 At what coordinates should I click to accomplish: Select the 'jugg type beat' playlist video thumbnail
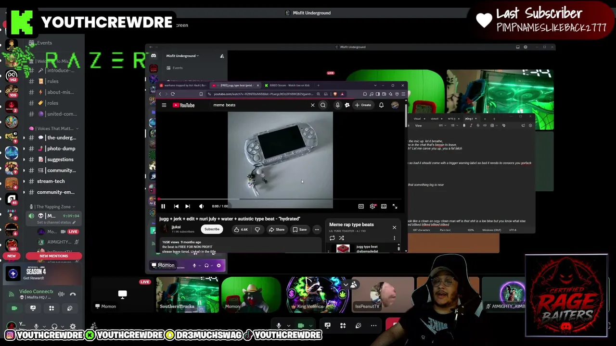[343, 248]
